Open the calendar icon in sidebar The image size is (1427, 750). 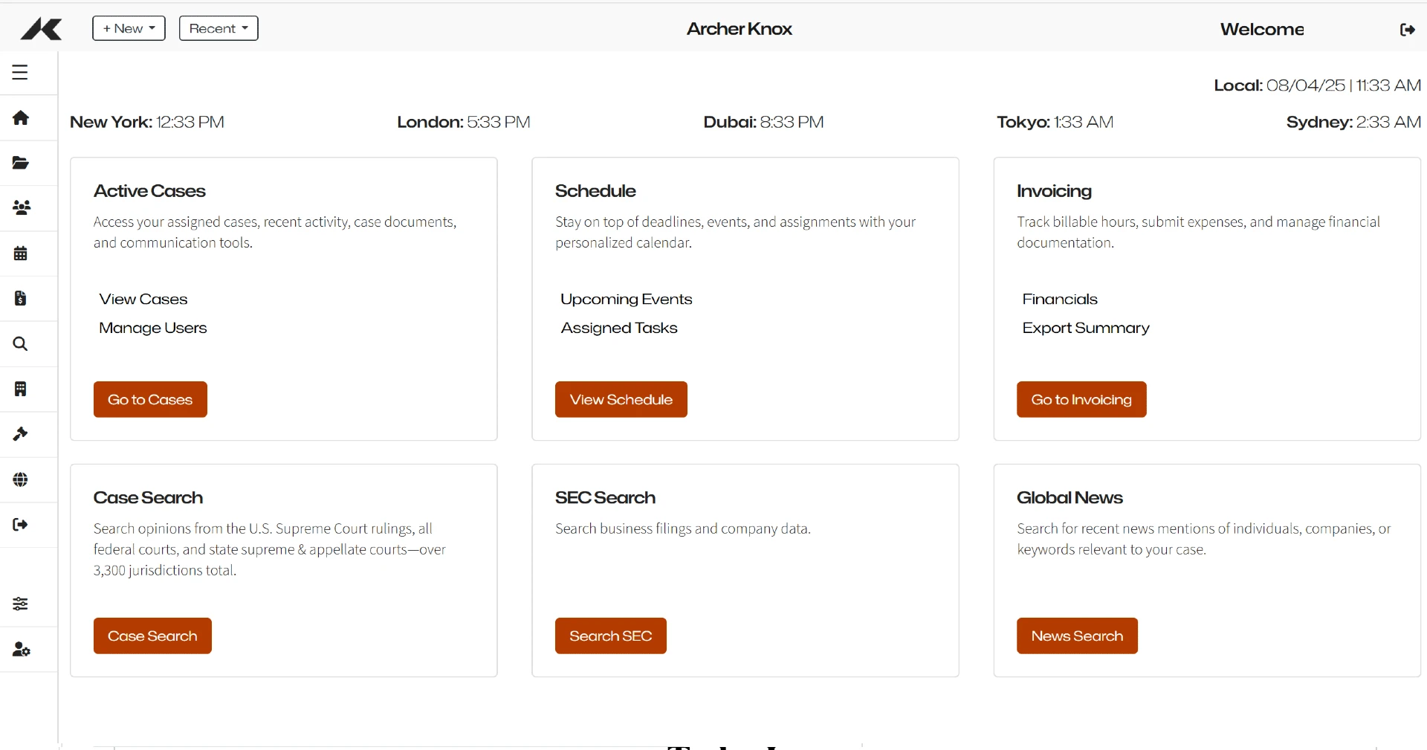[21, 253]
